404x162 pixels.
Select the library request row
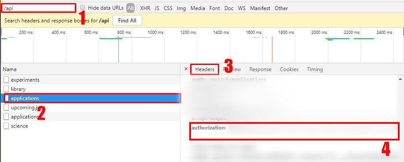[x=90, y=89]
